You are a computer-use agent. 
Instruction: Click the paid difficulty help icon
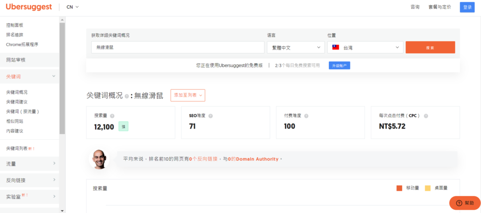coord(306,116)
